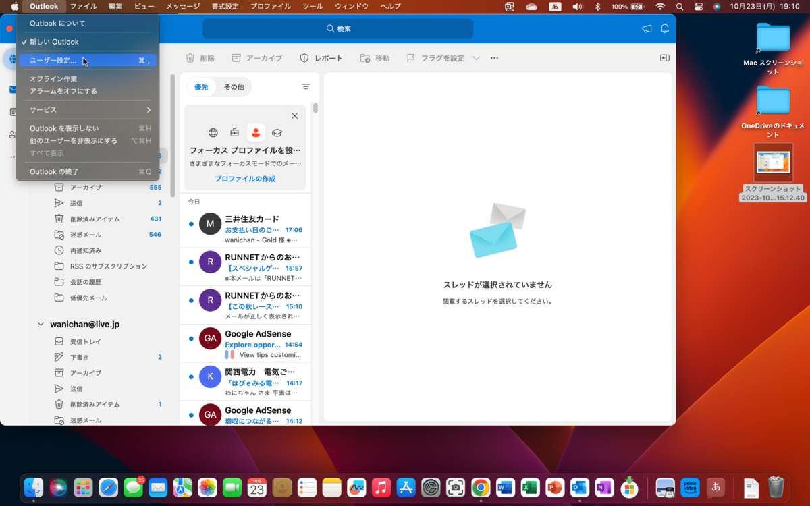810x506 pixels.
Task: Select the orange person focus profile icon
Action: pyautogui.click(x=256, y=133)
